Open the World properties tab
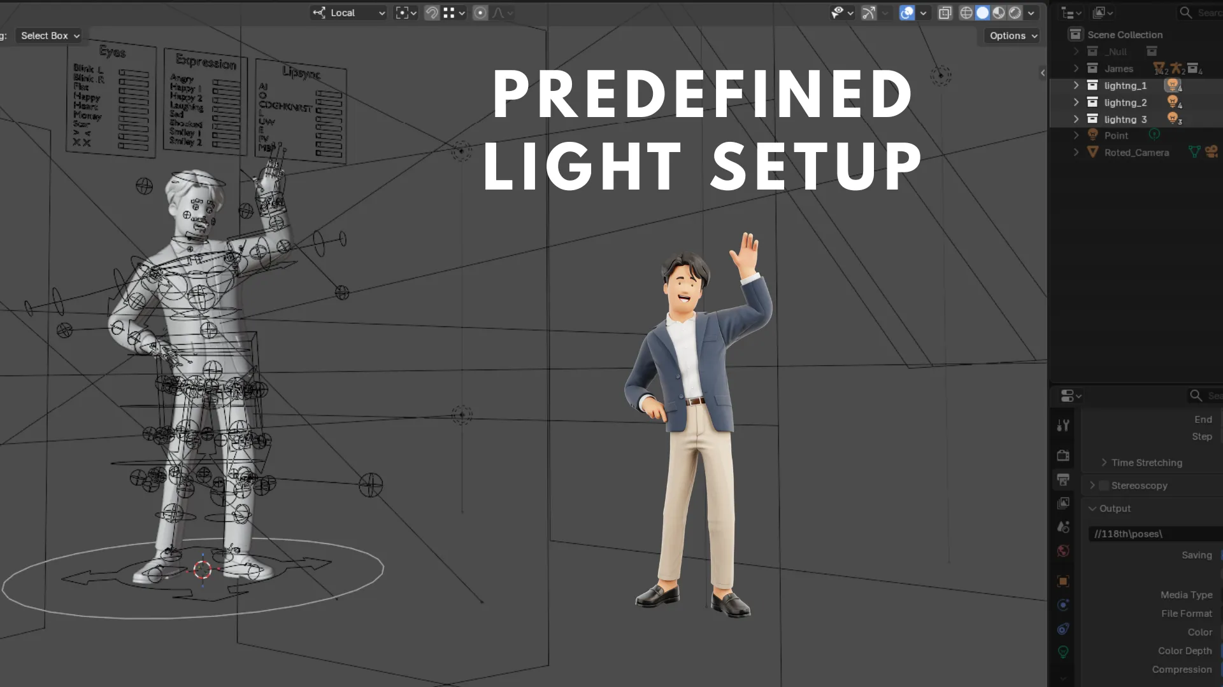Image resolution: width=1223 pixels, height=687 pixels. coord(1063,551)
